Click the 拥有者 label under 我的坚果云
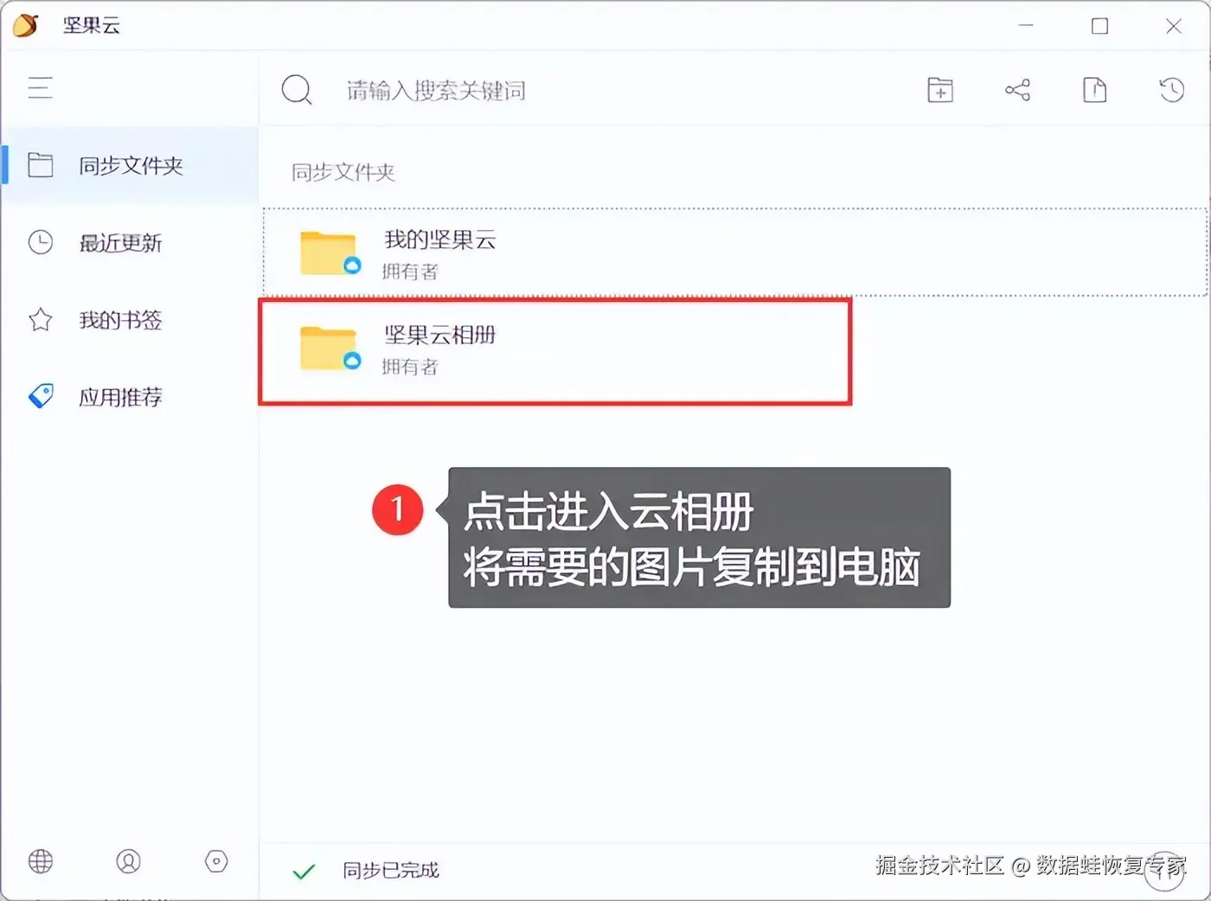Screen dimensions: 1211x901 [410, 272]
